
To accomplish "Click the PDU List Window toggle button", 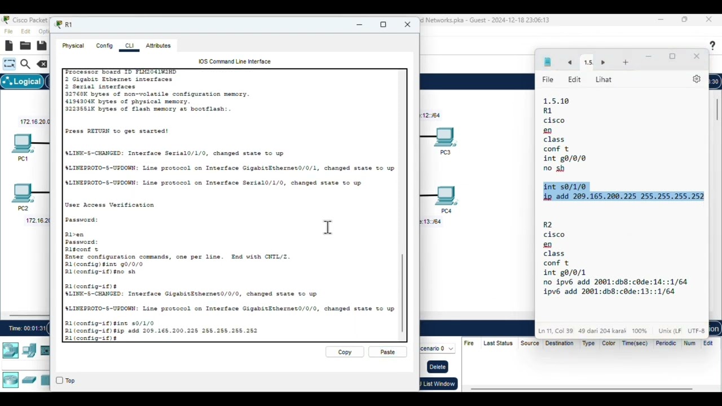I will 438,384.
